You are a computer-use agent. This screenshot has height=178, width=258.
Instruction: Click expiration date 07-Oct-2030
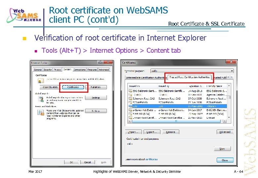pos(195,99)
